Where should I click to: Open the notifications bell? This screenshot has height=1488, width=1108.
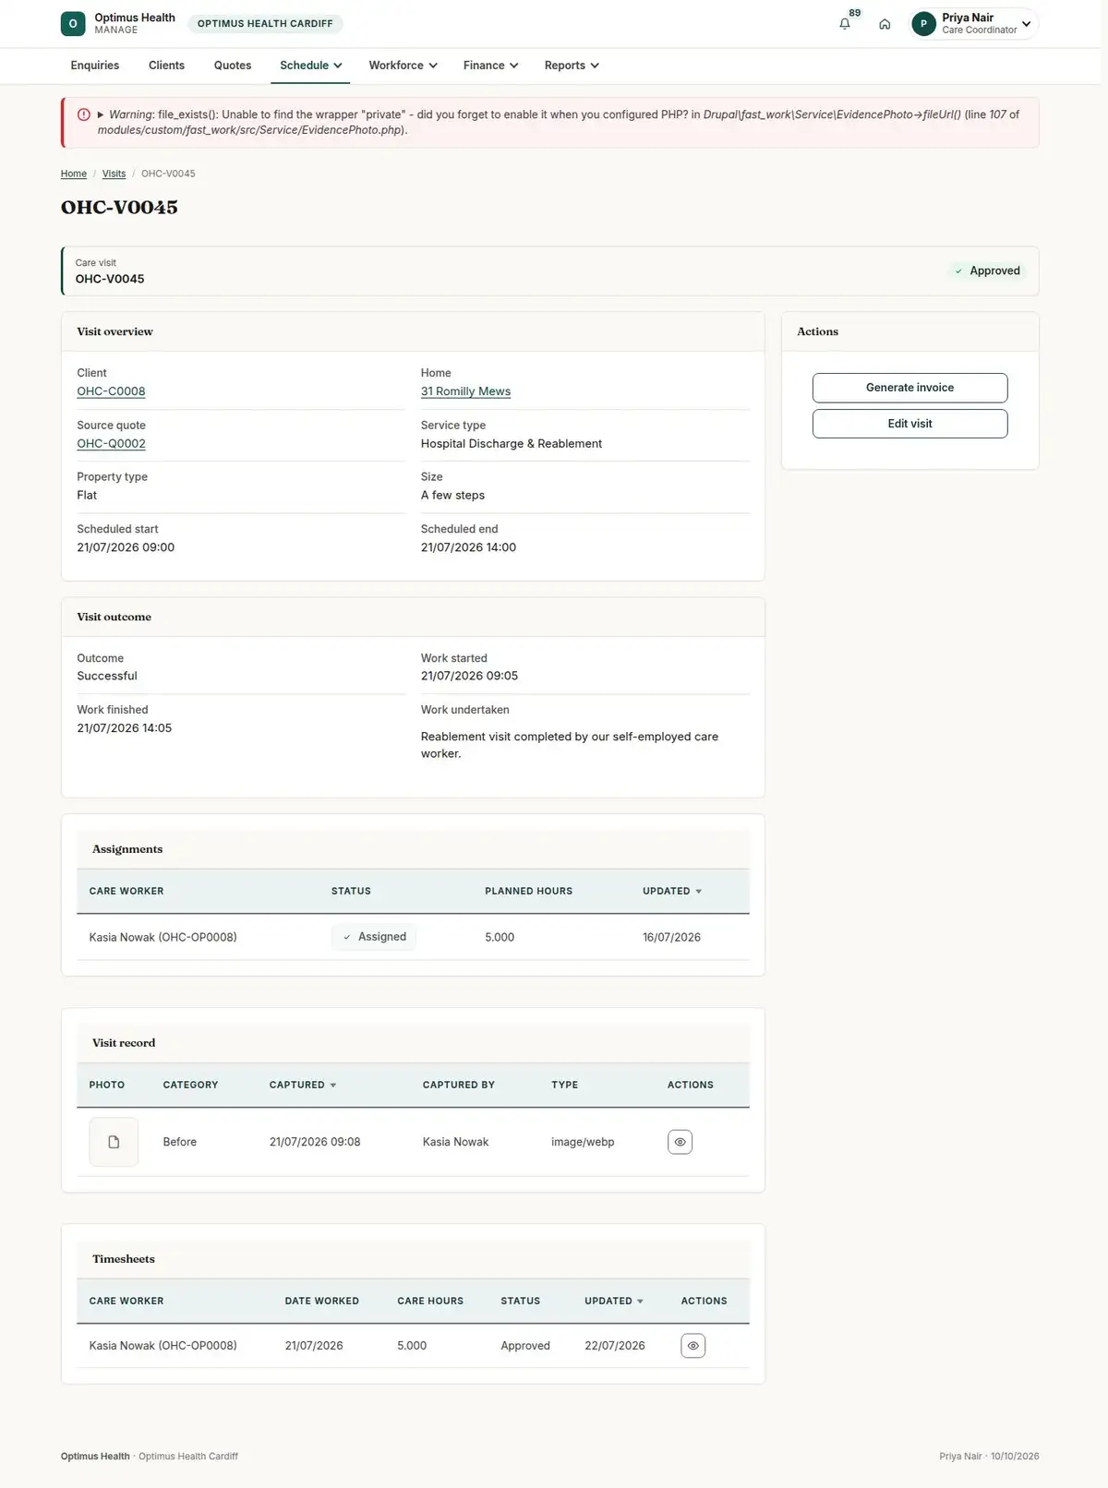[x=844, y=24]
